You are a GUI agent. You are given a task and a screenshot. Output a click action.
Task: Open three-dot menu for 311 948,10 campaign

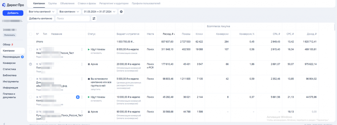[82, 49]
